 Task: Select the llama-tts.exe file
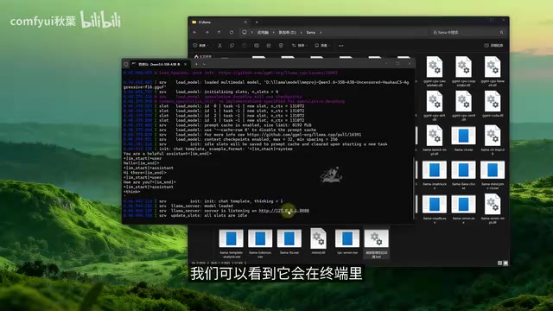click(289, 242)
